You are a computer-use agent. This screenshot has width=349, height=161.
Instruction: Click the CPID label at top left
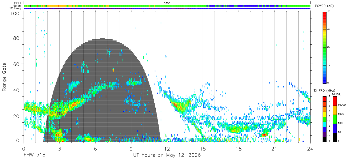click(x=17, y=3)
